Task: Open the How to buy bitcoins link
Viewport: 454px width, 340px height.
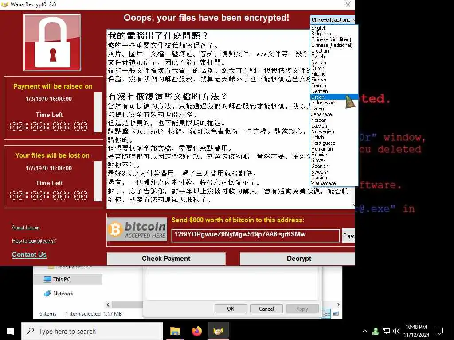Action: pyautogui.click(x=34, y=241)
